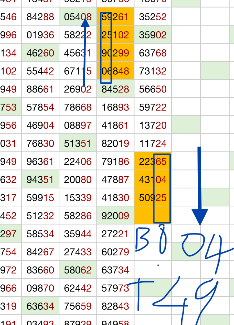Viewport: 234px width, 325px height.
Task: Select the cell showing 51232
Action: pos(40,215)
